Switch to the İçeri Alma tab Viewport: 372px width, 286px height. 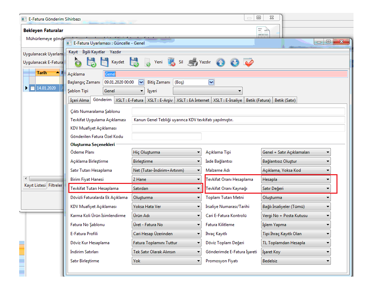click(x=79, y=100)
